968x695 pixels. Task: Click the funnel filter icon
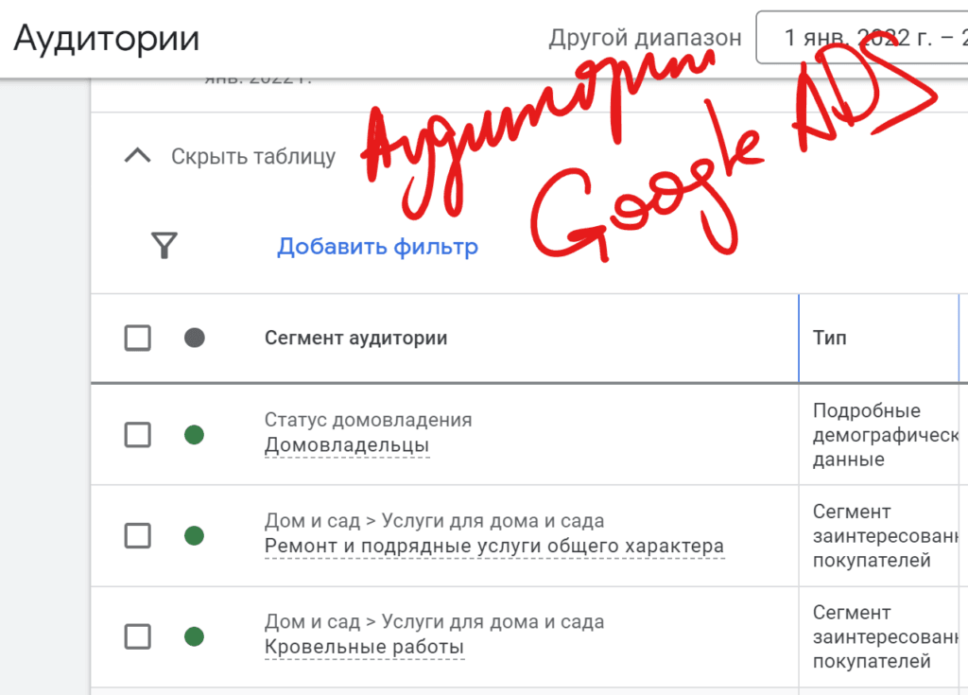164,246
